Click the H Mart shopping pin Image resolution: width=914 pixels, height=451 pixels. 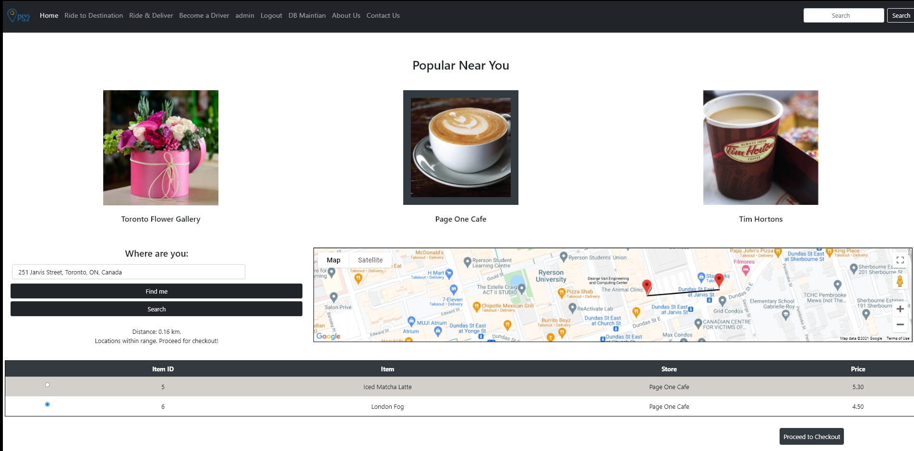(x=449, y=274)
